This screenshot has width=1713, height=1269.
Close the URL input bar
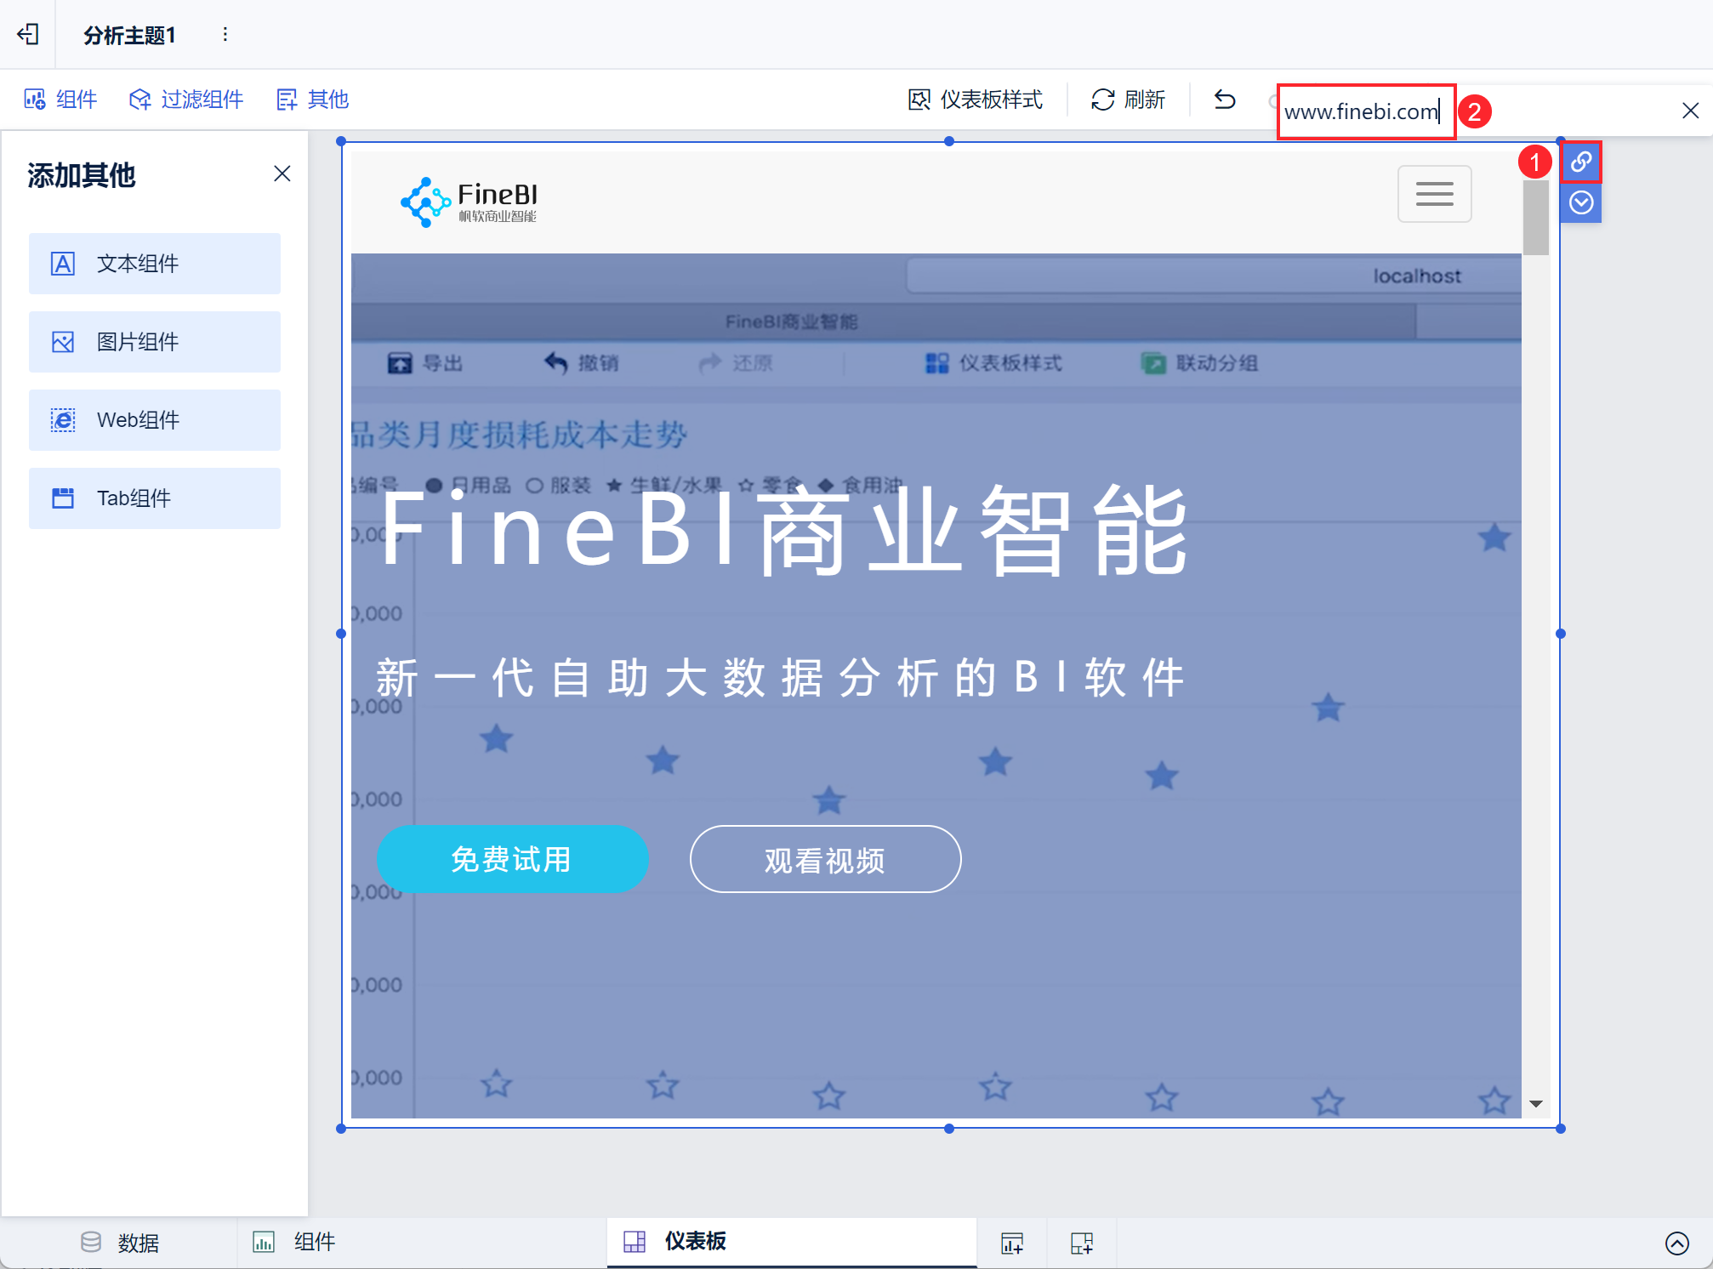coord(1690,111)
